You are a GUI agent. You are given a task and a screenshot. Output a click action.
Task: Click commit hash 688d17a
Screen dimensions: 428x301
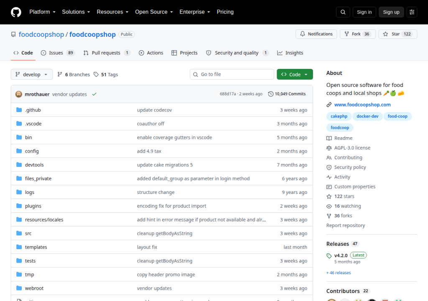(x=228, y=94)
